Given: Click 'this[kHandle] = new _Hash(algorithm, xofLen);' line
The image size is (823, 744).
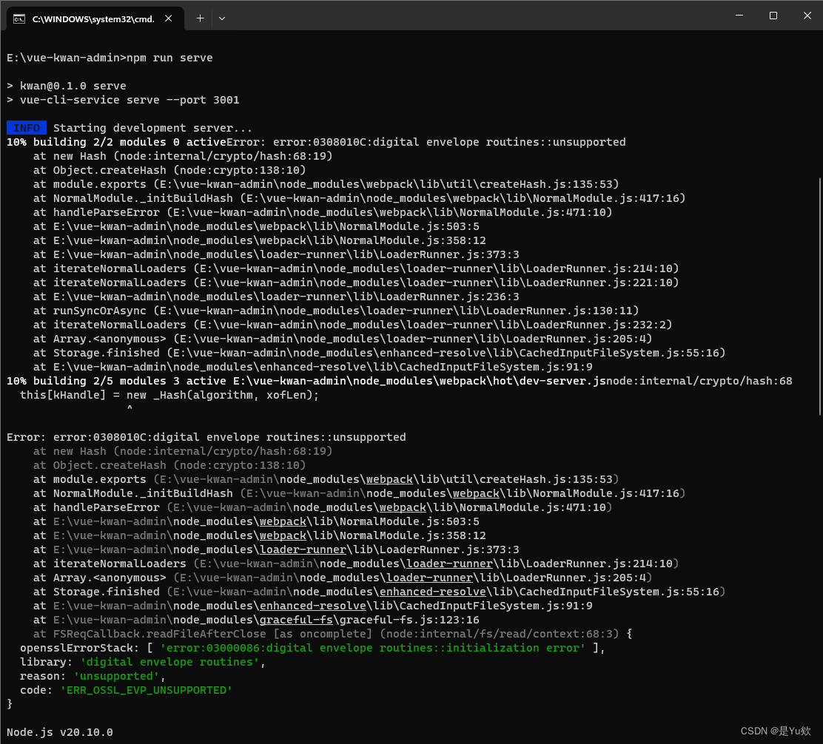Looking at the screenshot, I should click(x=169, y=395).
